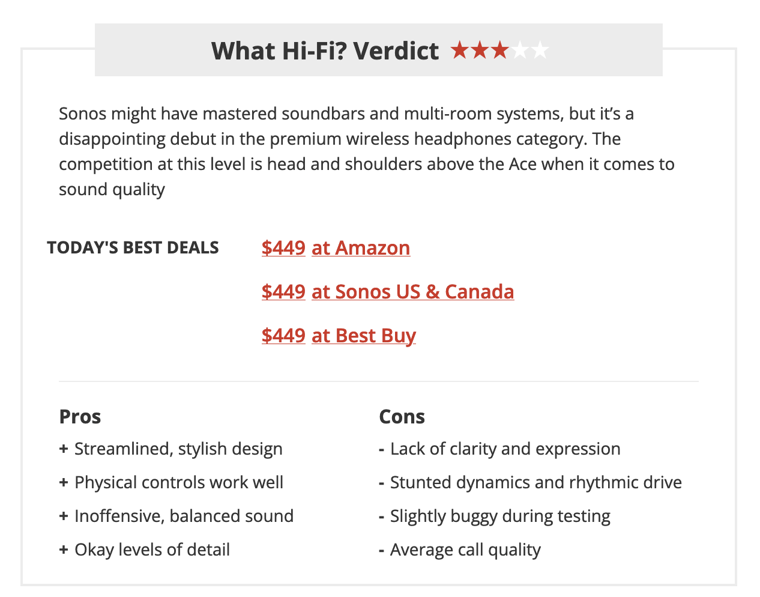Open the $449 Best Buy price link
This screenshot has height=597, width=760.
tap(283, 335)
